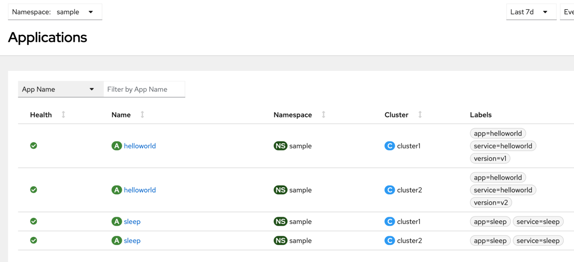Click service=helloworld label in first row
Viewport: 574px width, 262px height.
coord(503,146)
